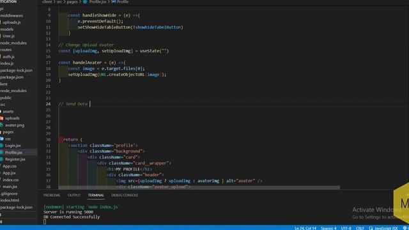This screenshot has width=409, height=230.
Task: Expand the uploads folder under assets
Action: pyautogui.click(x=12, y=118)
